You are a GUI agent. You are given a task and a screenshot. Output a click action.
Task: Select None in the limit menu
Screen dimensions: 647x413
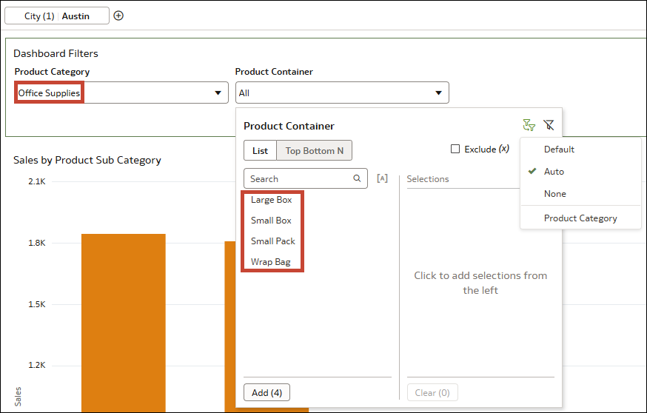(x=554, y=193)
